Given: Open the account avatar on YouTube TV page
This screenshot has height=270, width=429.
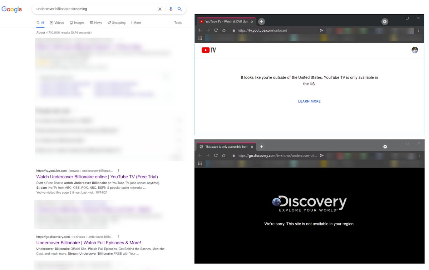Looking at the screenshot, I should point(415,50).
